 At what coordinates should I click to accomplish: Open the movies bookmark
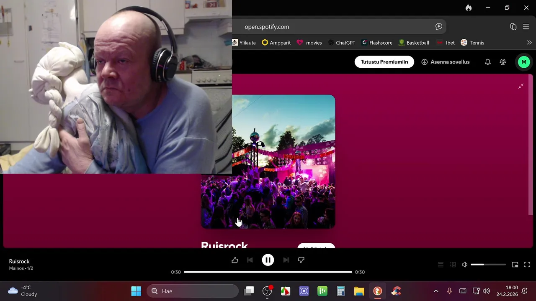(309, 43)
